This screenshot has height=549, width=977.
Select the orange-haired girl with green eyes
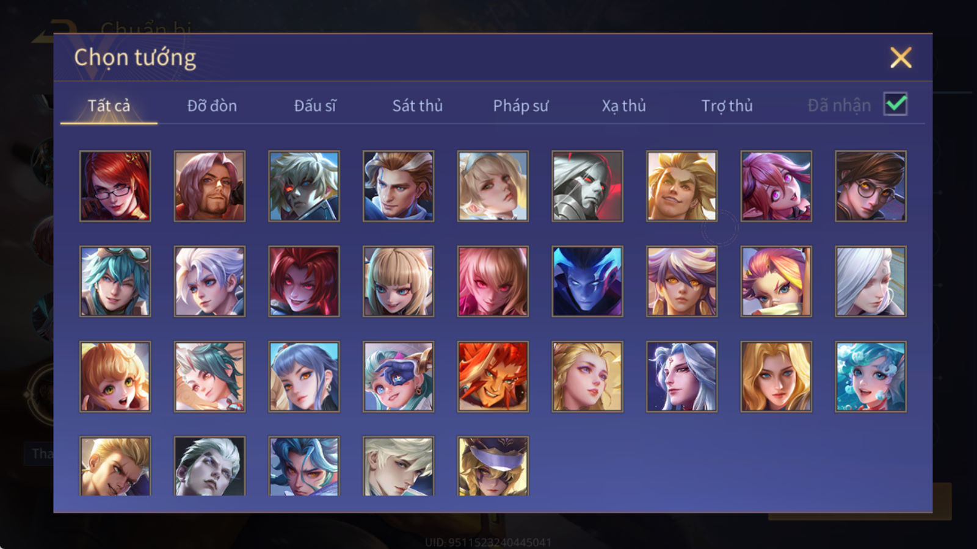click(115, 376)
